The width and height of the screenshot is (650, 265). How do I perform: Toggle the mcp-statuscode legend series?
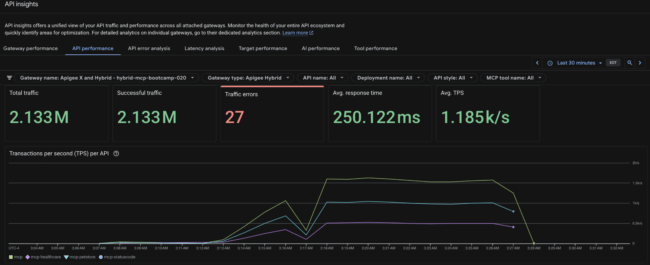pos(117,257)
